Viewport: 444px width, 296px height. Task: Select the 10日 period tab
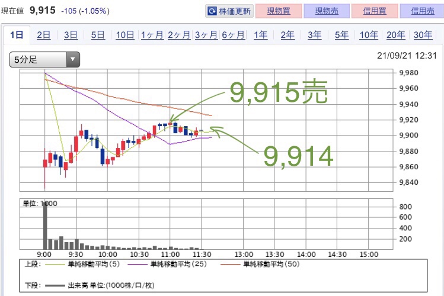[x=125, y=35]
